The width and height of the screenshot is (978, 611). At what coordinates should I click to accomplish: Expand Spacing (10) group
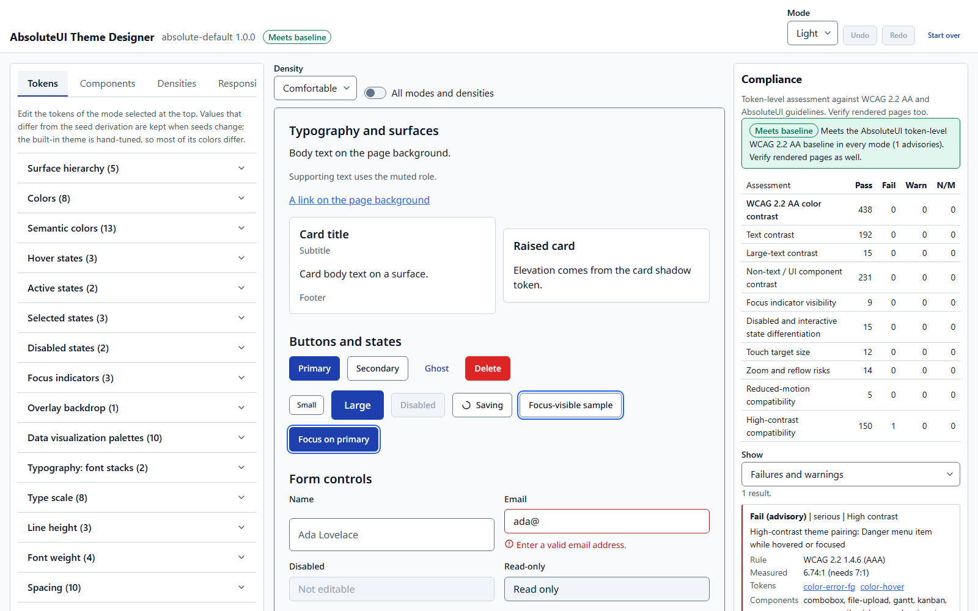click(x=137, y=587)
